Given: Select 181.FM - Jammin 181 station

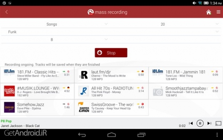Looking at the screenshot, I should coord(186,75).
